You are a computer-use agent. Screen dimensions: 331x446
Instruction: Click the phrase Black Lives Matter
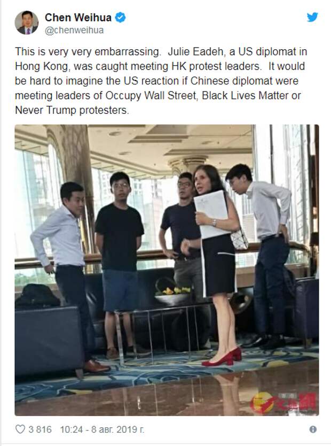click(245, 95)
